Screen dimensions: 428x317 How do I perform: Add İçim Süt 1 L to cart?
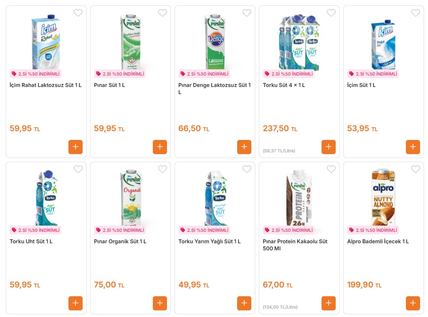413,147
